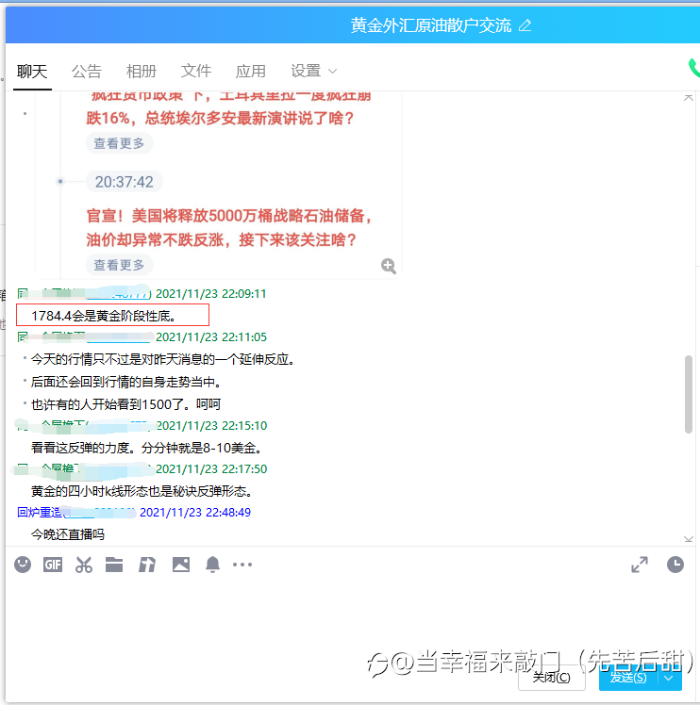Expand the input area to full size

640,565
